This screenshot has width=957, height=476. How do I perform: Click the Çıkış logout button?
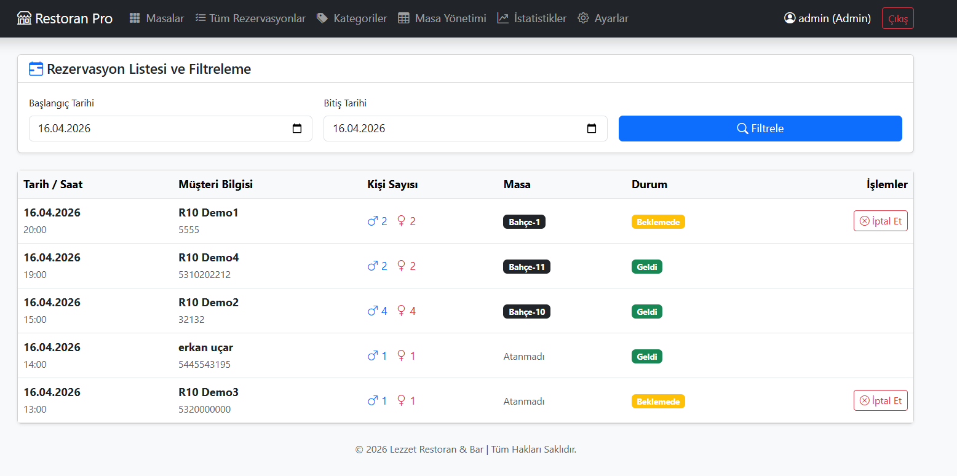pos(898,18)
